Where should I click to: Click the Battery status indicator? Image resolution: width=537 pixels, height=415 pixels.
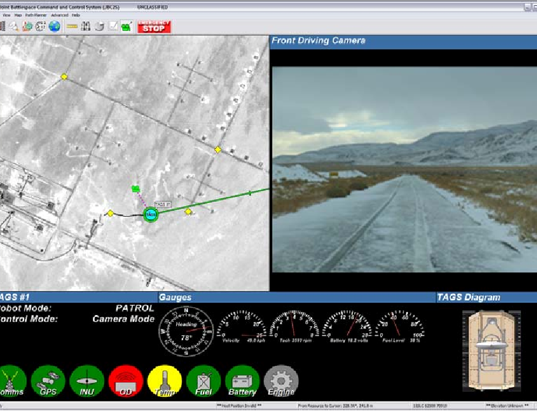(243, 381)
